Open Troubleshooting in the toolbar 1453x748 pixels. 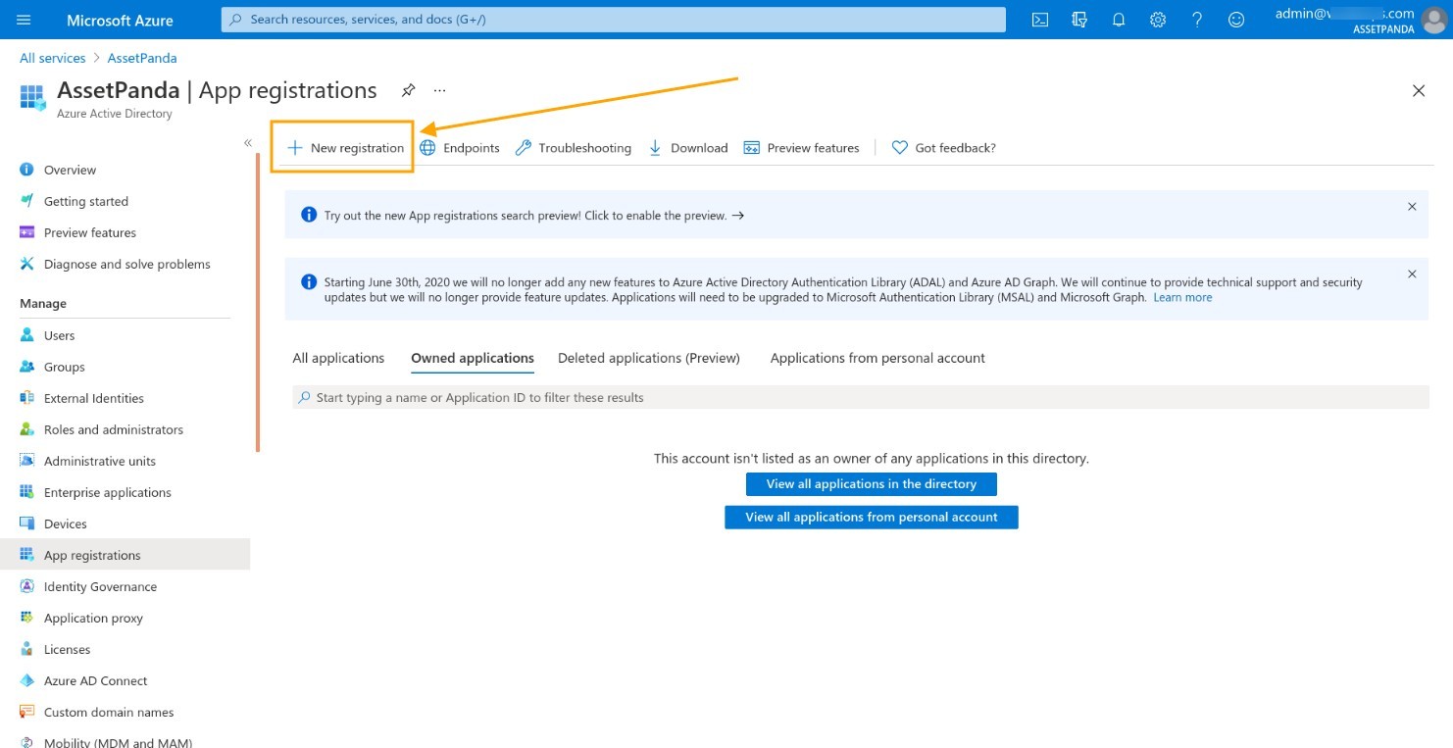pos(574,148)
